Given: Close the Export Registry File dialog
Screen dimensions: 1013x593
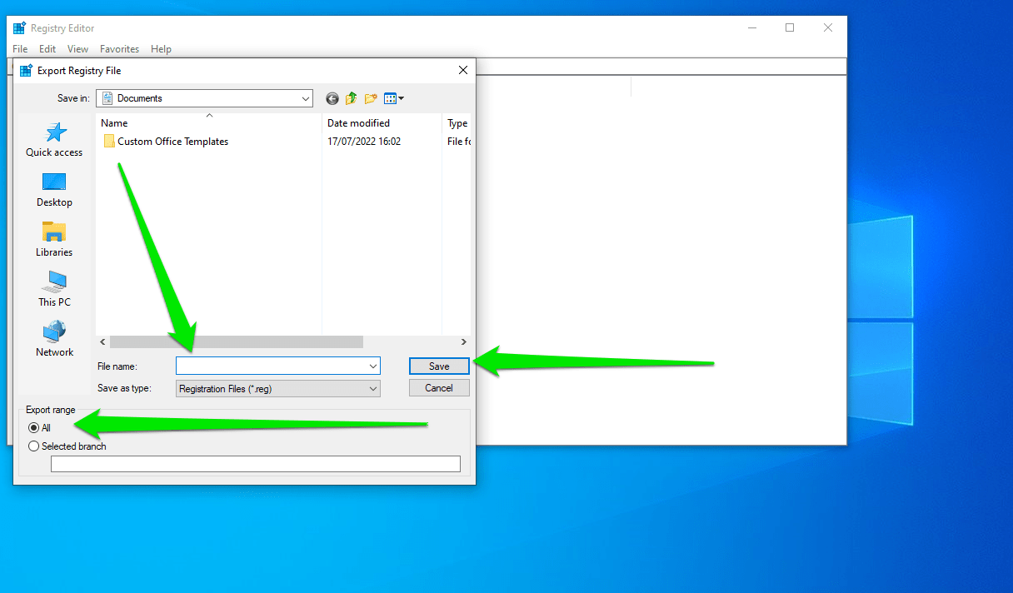Looking at the screenshot, I should point(463,71).
